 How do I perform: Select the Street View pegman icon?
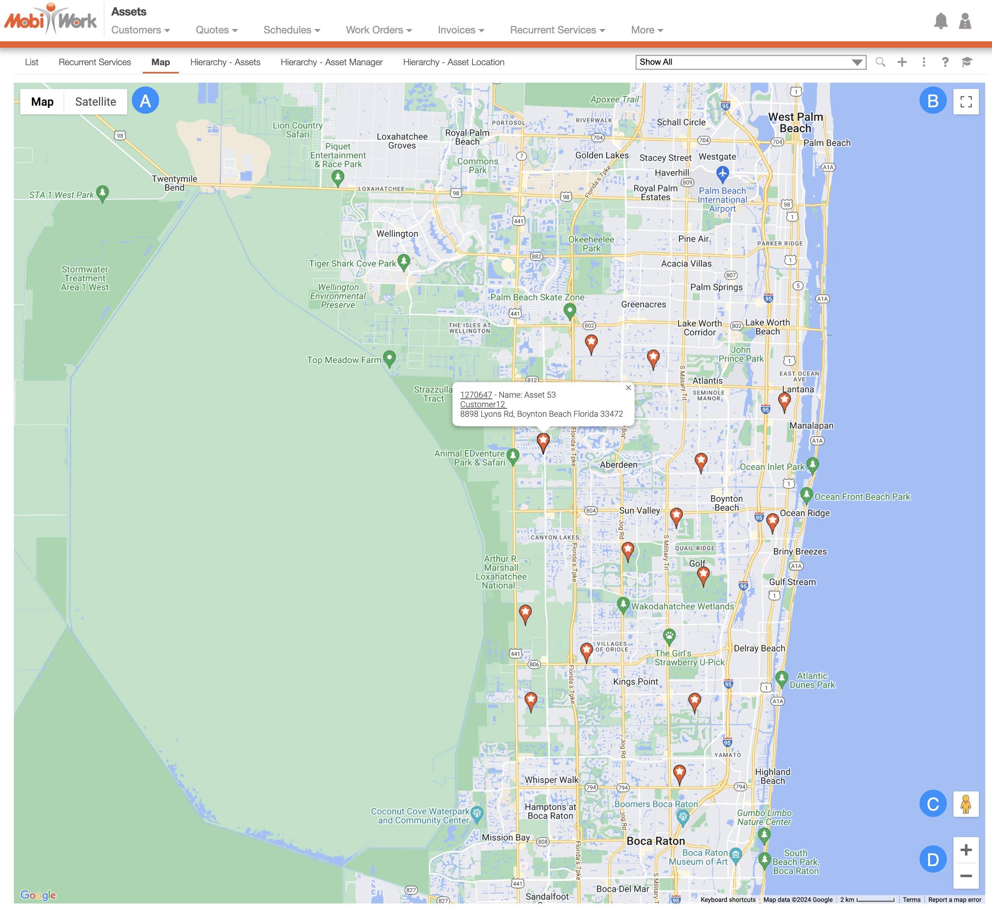(x=966, y=804)
